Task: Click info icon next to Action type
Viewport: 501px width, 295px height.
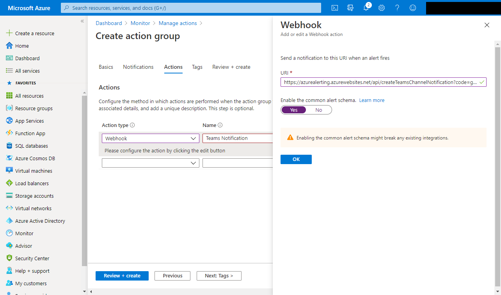Action: 132,125
